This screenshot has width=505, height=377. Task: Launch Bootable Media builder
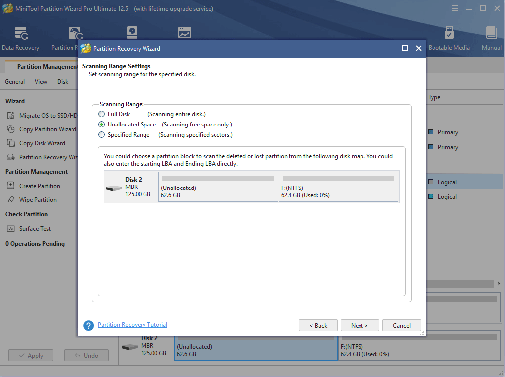click(449, 38)
